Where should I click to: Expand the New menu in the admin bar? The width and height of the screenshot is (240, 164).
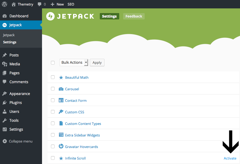57,4
